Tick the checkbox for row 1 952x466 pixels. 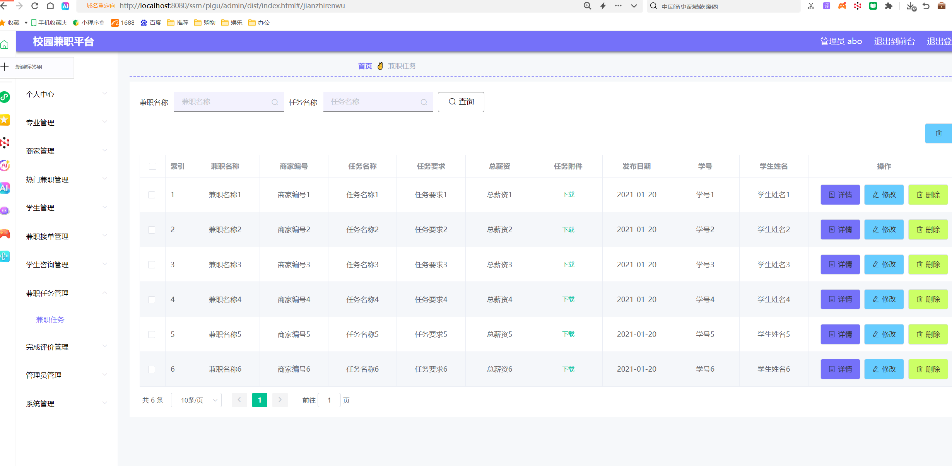tap(152, 195)
